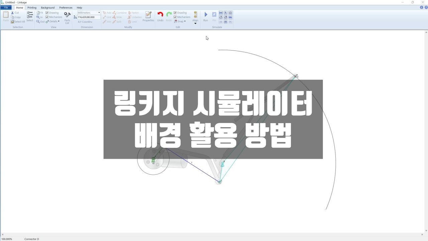
Task: Toggle Drawing checkbox in Edit group
Action: pos(175,13)
